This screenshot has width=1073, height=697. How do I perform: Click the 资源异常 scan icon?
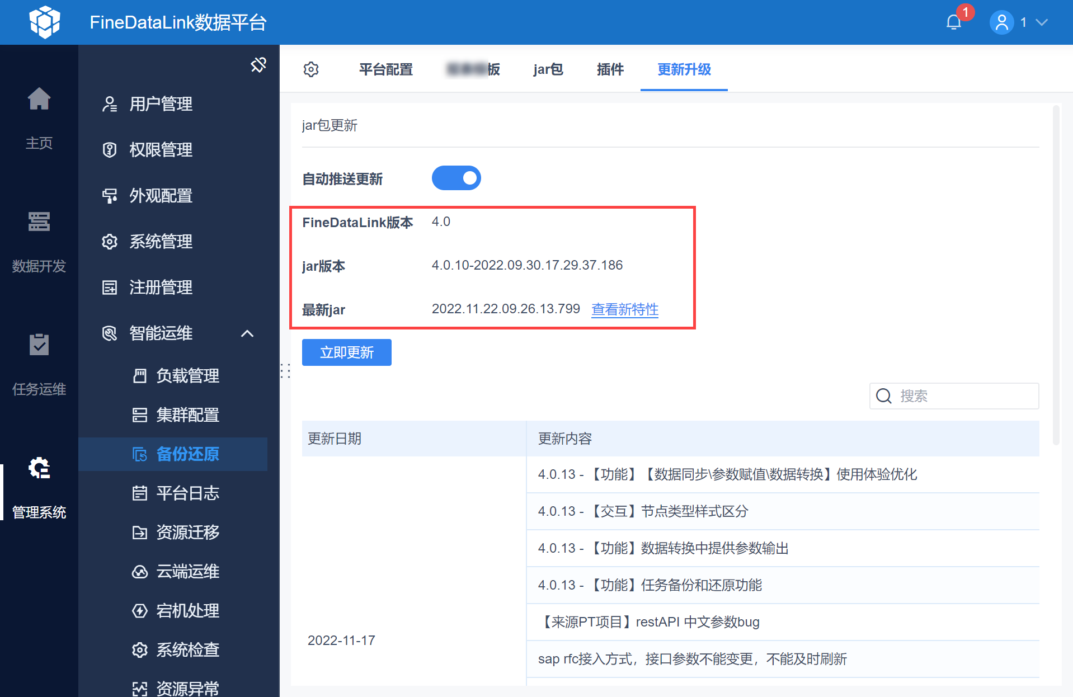click(x=140, y=689)
